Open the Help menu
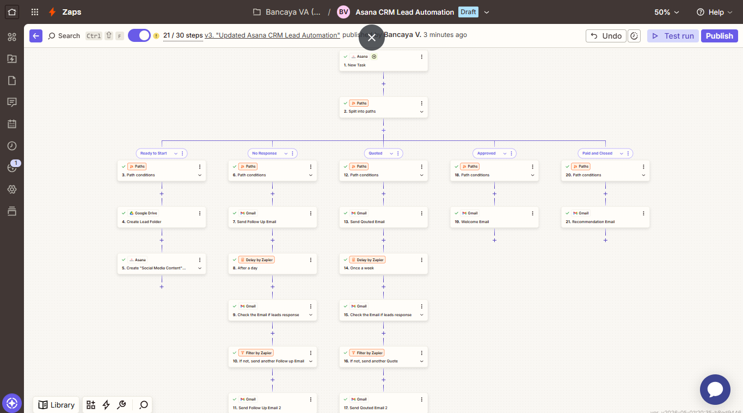The height and width of the screenshot is (413, 743). click(715, 12)
